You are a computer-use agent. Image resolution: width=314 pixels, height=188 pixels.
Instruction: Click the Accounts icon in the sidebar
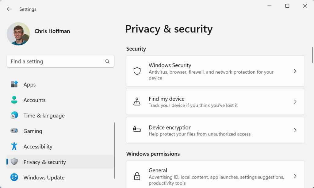pos(14,100)
